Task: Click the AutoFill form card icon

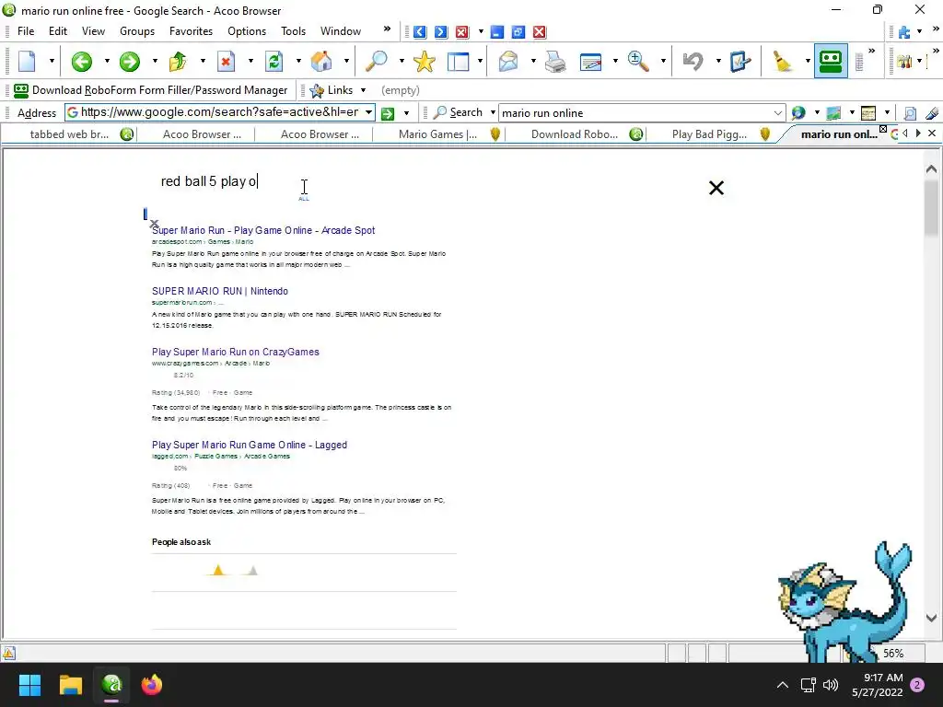Action: pyautogui.click(x=590, y=62)
